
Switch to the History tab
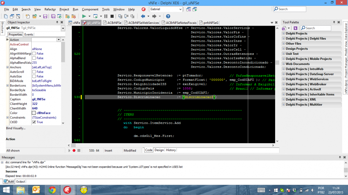(171, 150)
